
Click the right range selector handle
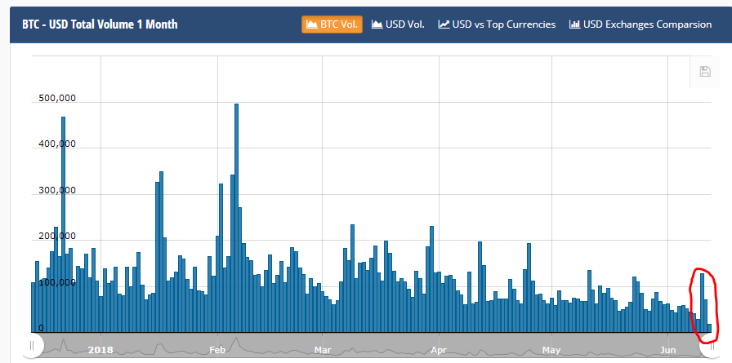click(x=712, y=346)
